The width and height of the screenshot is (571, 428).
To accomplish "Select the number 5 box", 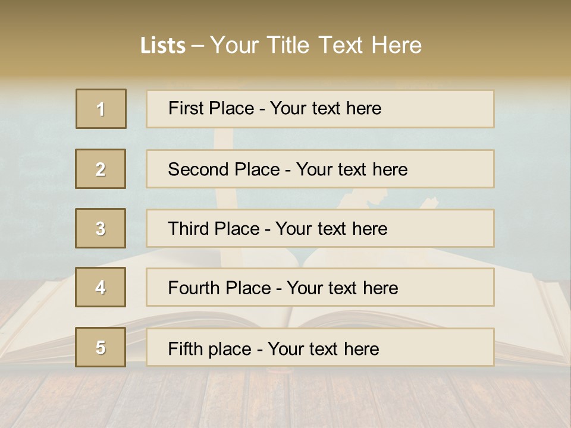I will point(101,347).
